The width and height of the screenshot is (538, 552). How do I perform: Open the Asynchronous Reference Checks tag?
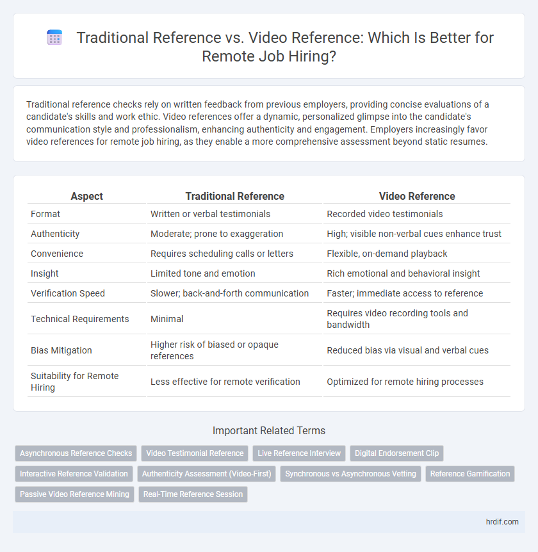click(76, 453)
